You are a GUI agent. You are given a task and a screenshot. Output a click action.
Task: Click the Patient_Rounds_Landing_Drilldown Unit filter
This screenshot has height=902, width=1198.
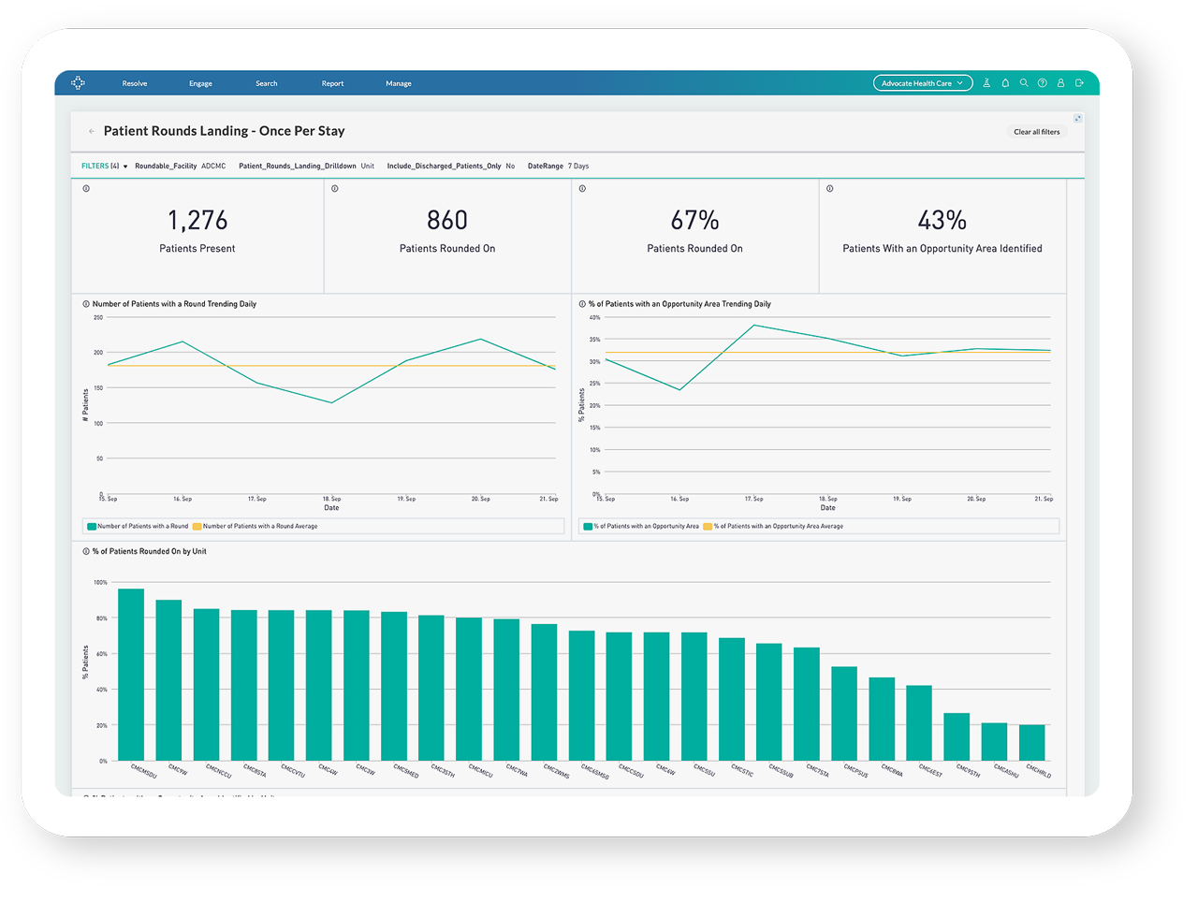[x=306, y=167]
